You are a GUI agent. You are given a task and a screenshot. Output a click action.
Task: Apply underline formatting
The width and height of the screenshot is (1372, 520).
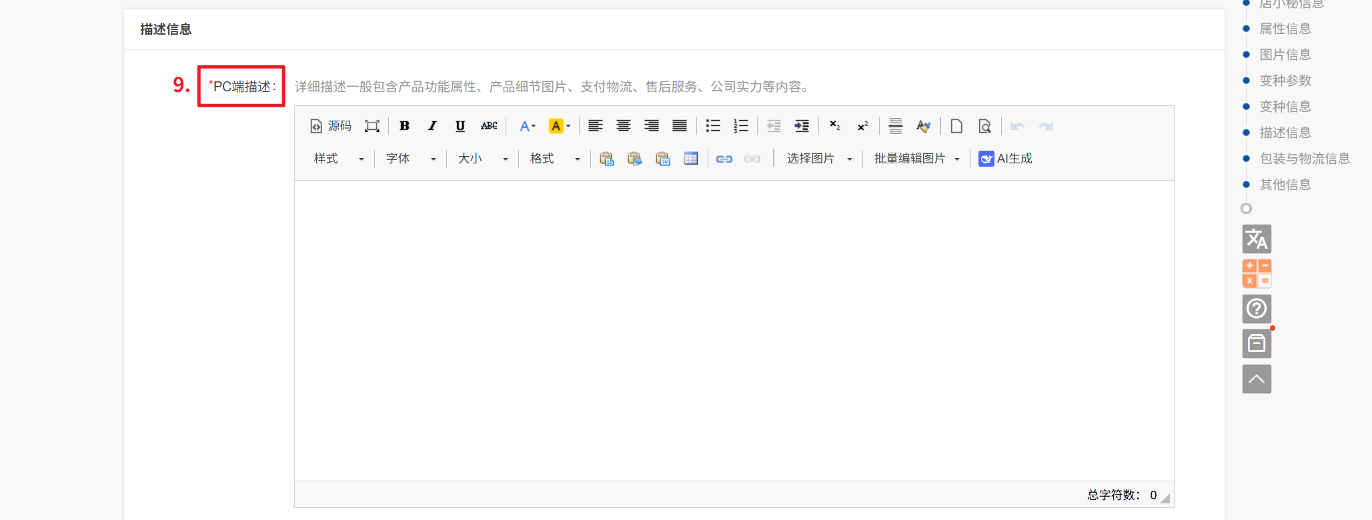[460, 126]
